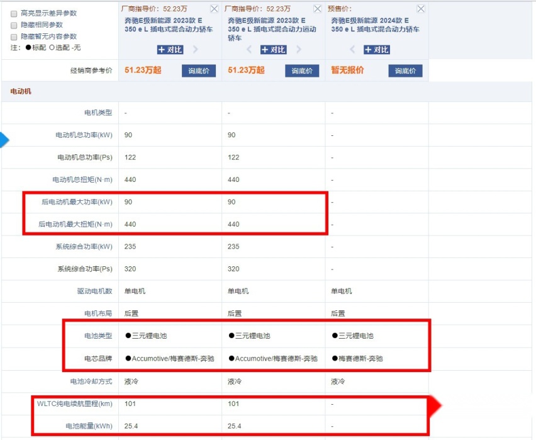Select 电池冷却方式 row label

(x=91, y=381)
